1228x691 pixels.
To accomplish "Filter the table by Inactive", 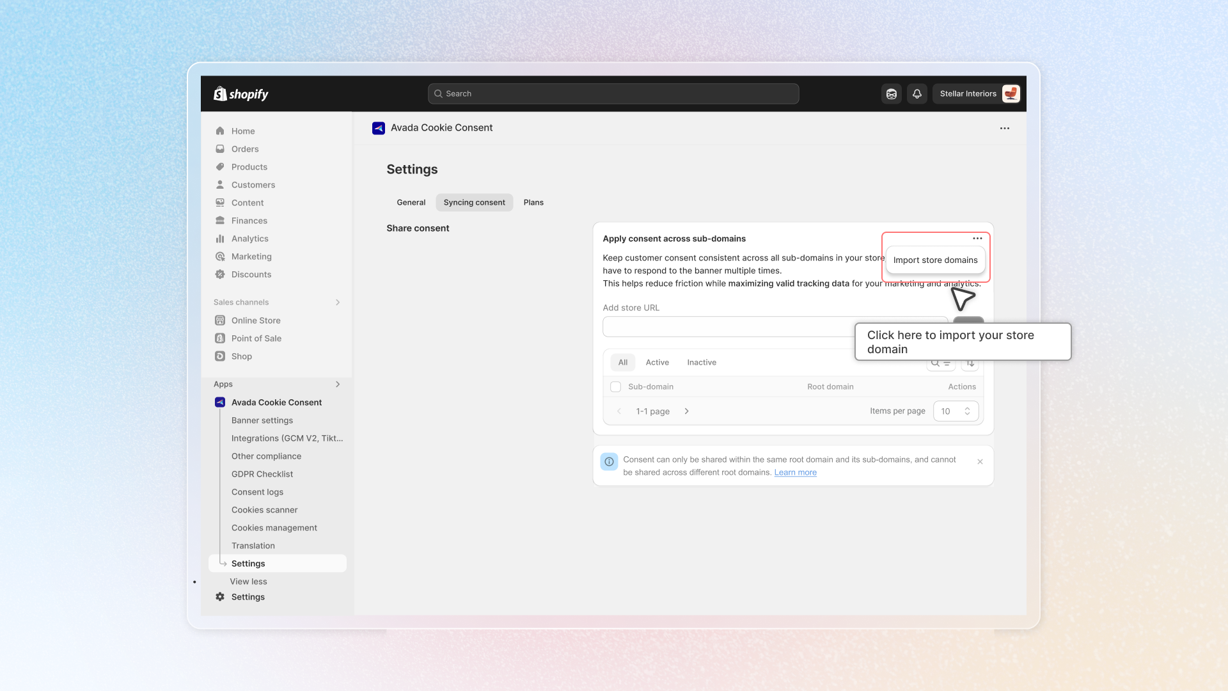I will [701, 363].
